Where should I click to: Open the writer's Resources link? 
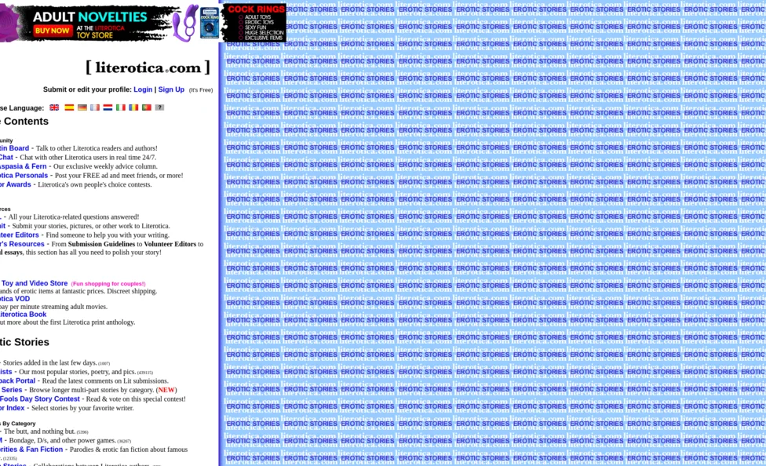22,244
